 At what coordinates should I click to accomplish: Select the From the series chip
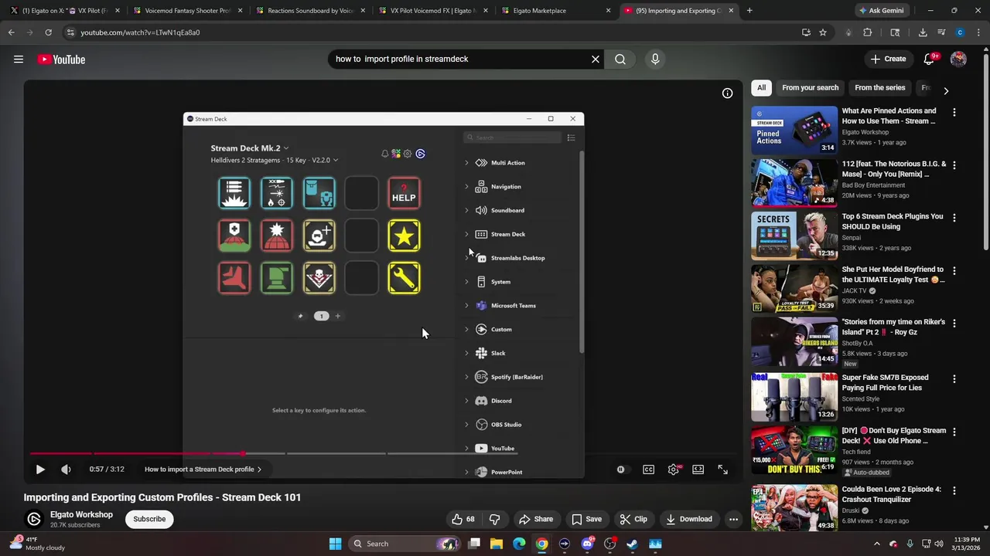879,87
